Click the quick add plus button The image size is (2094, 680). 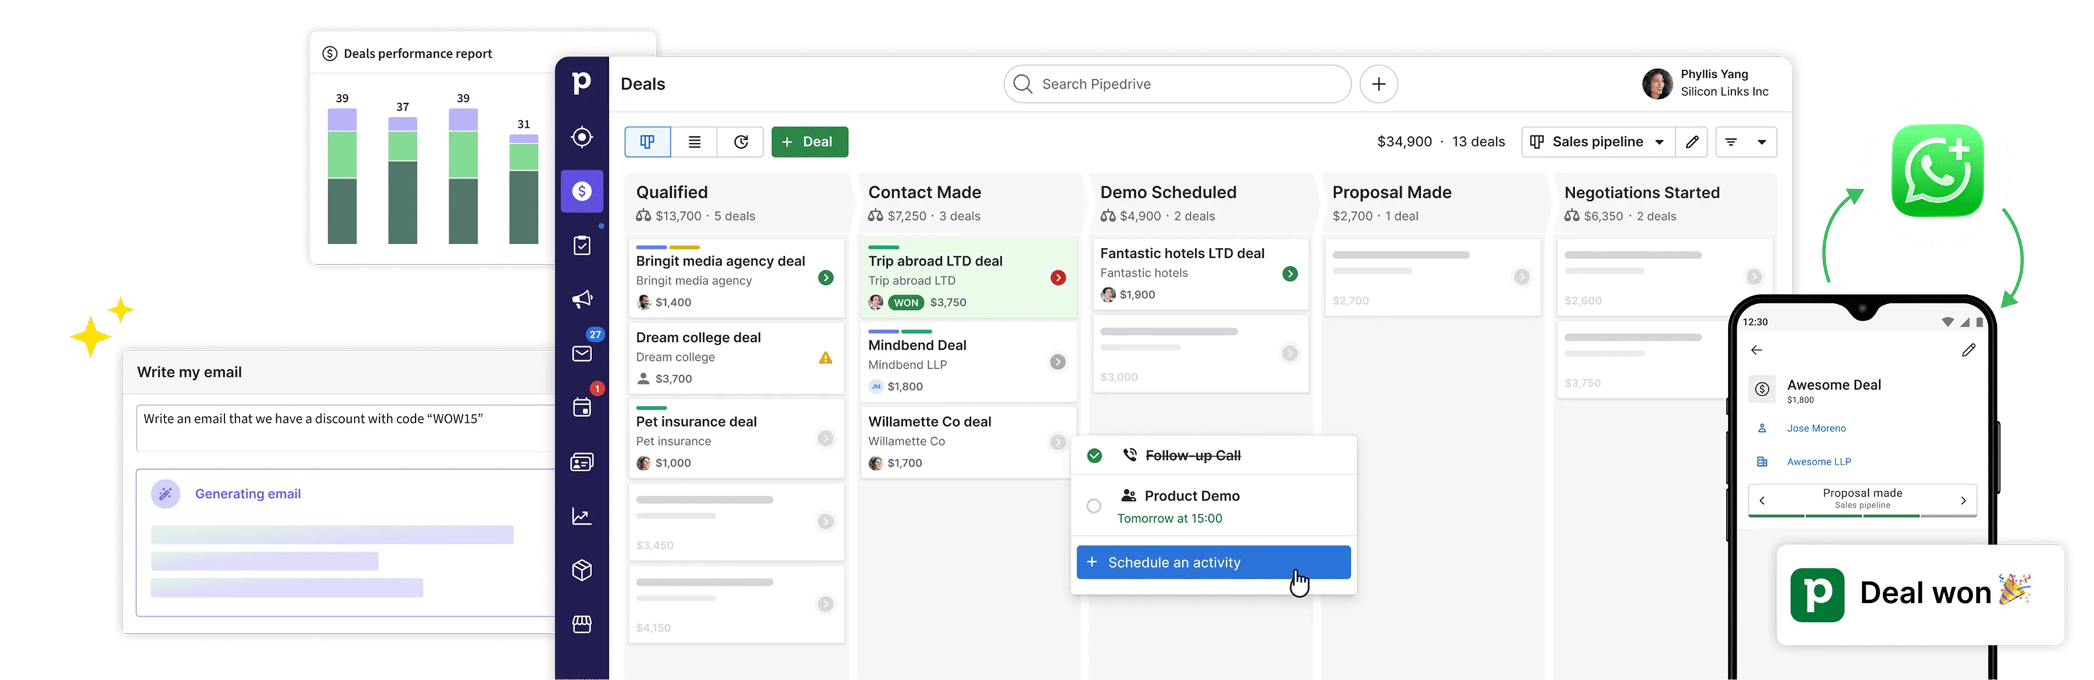tap(1379, 84)
